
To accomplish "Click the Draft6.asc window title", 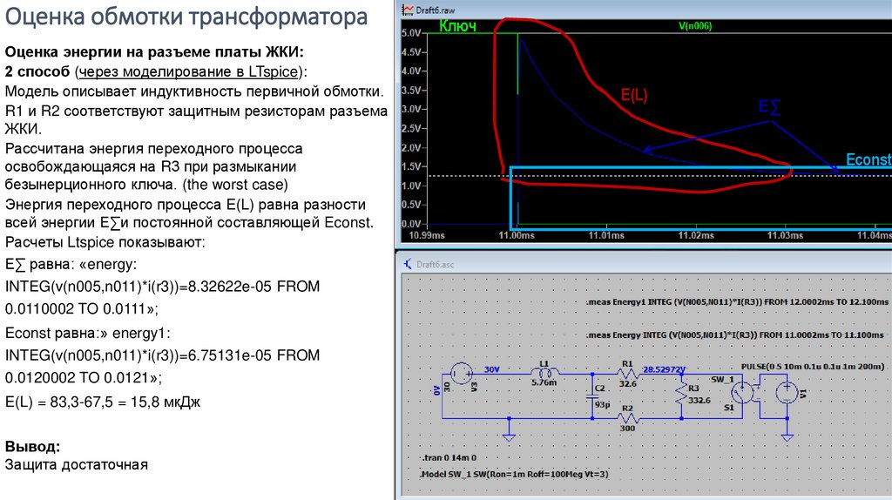I will click(435, 264).
